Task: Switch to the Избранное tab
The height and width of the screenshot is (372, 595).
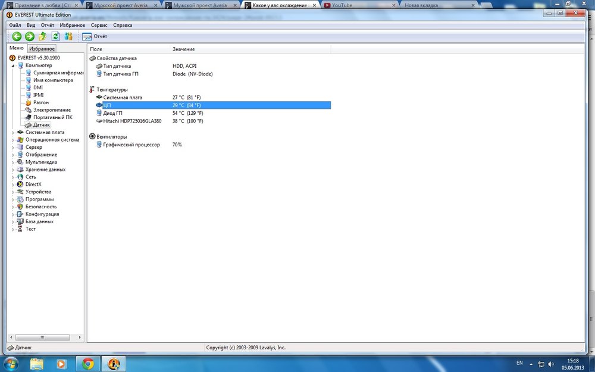Action: [x=42, y=48]
